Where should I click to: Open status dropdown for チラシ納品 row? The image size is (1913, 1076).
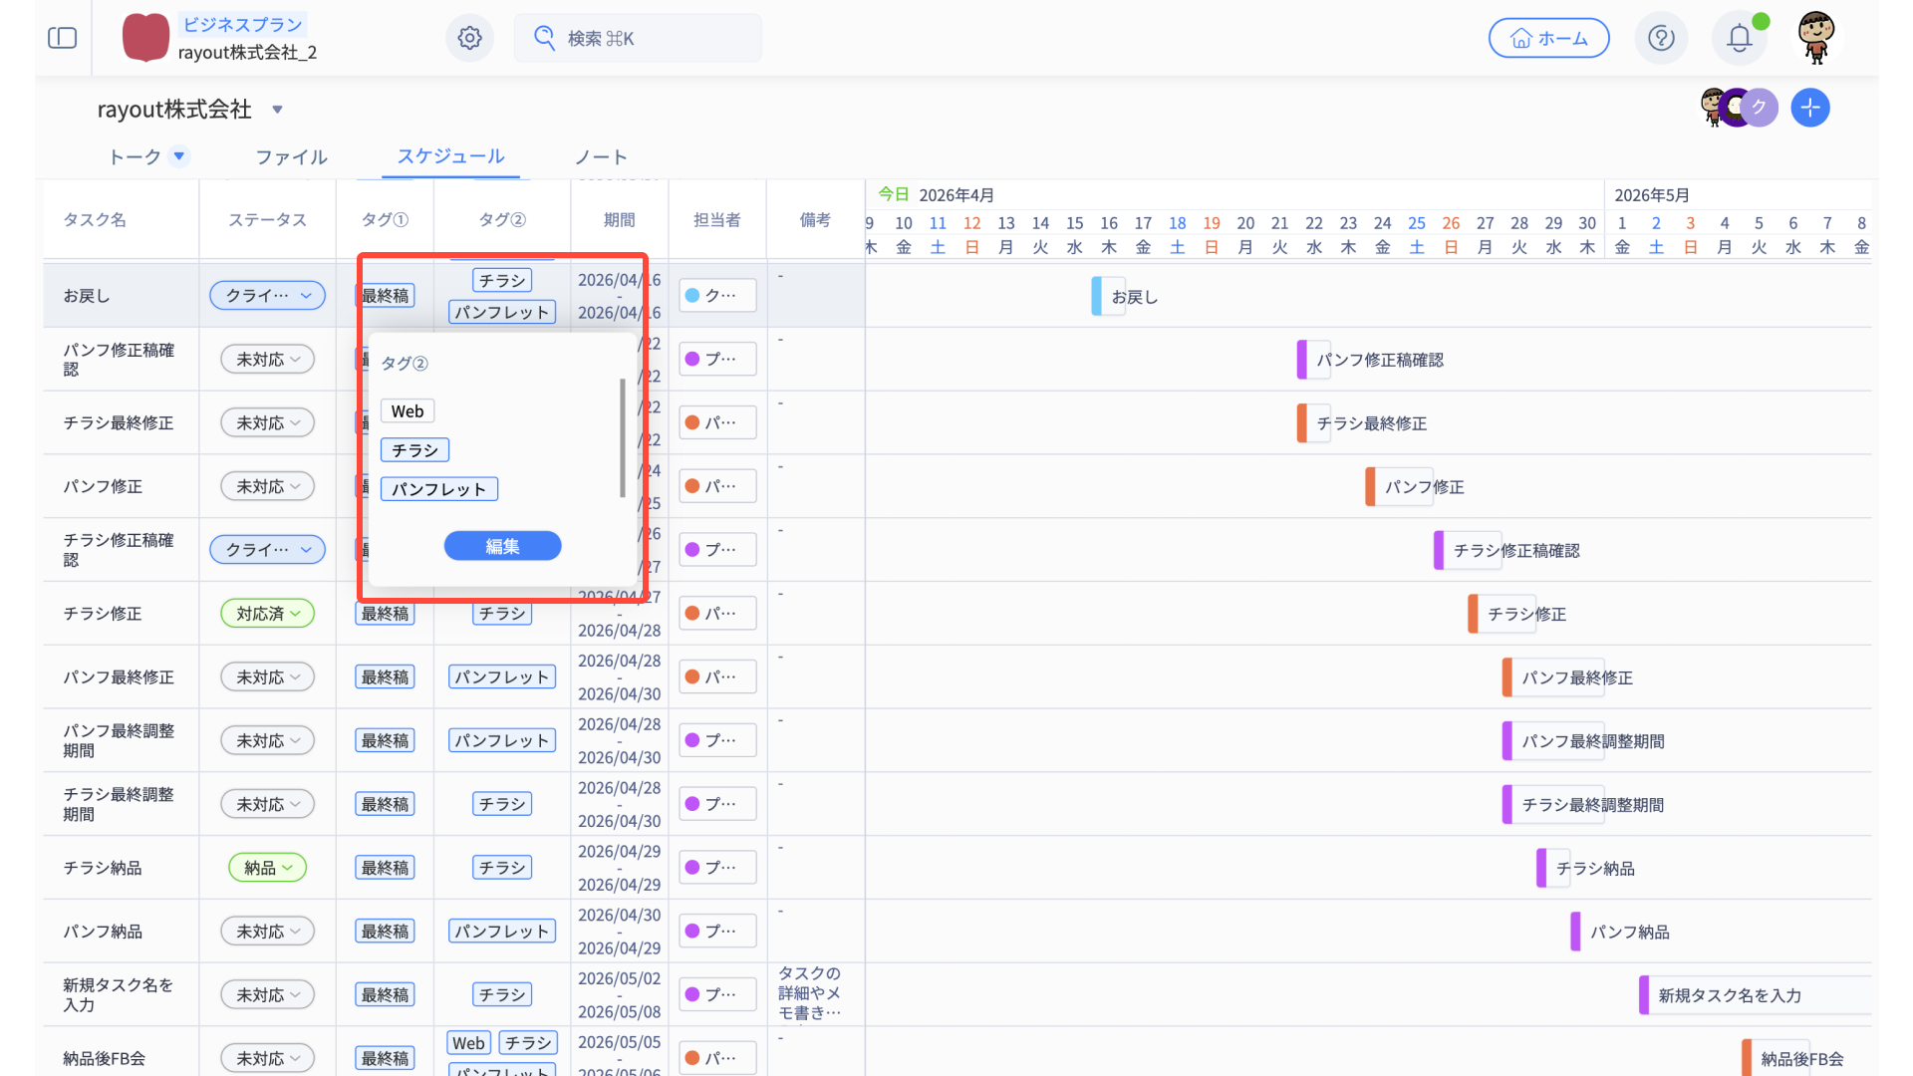267,868
